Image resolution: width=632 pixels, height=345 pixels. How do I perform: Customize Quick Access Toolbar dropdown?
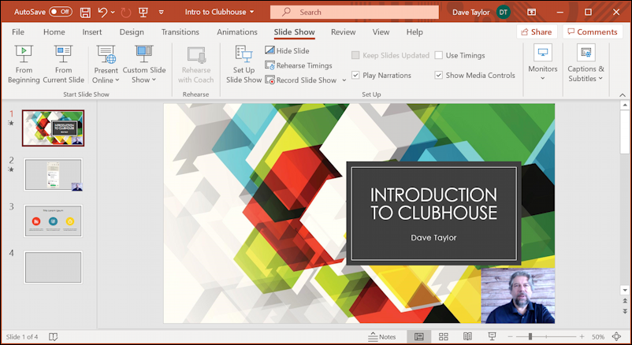(x=161, y=13)
